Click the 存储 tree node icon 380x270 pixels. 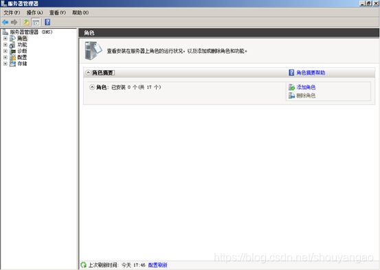12,64
